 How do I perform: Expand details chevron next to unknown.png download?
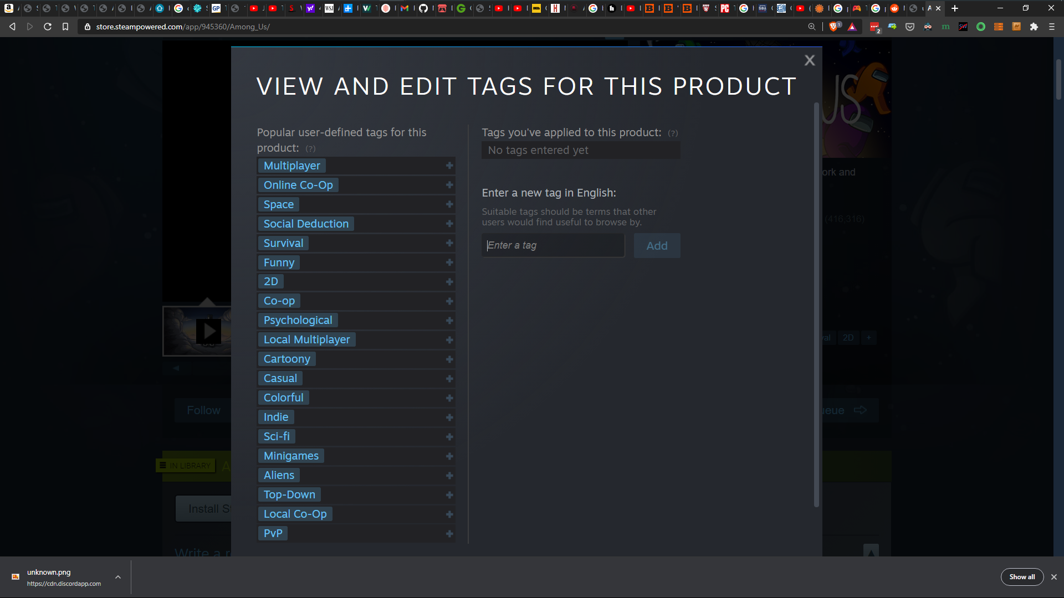click(117, 577)
